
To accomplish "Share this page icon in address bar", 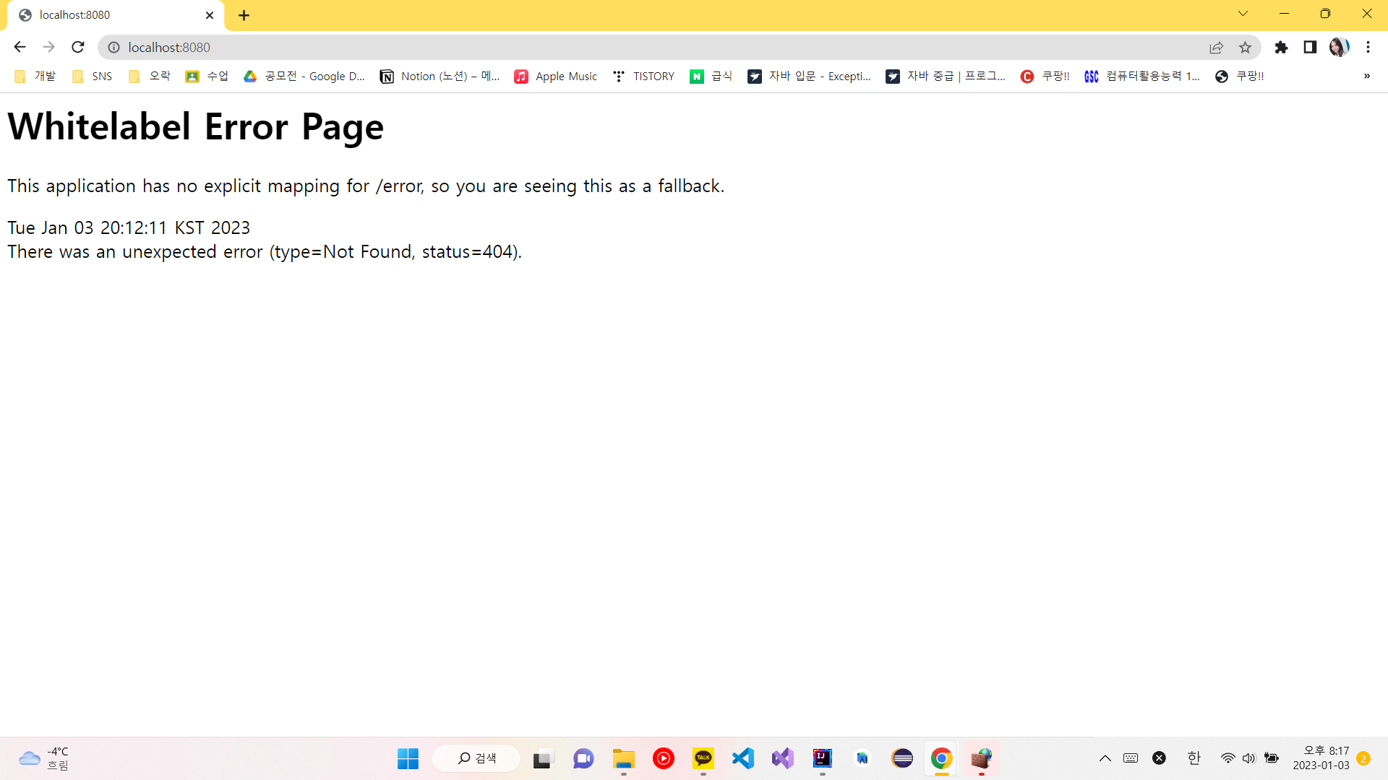I will pos(1216,47).
